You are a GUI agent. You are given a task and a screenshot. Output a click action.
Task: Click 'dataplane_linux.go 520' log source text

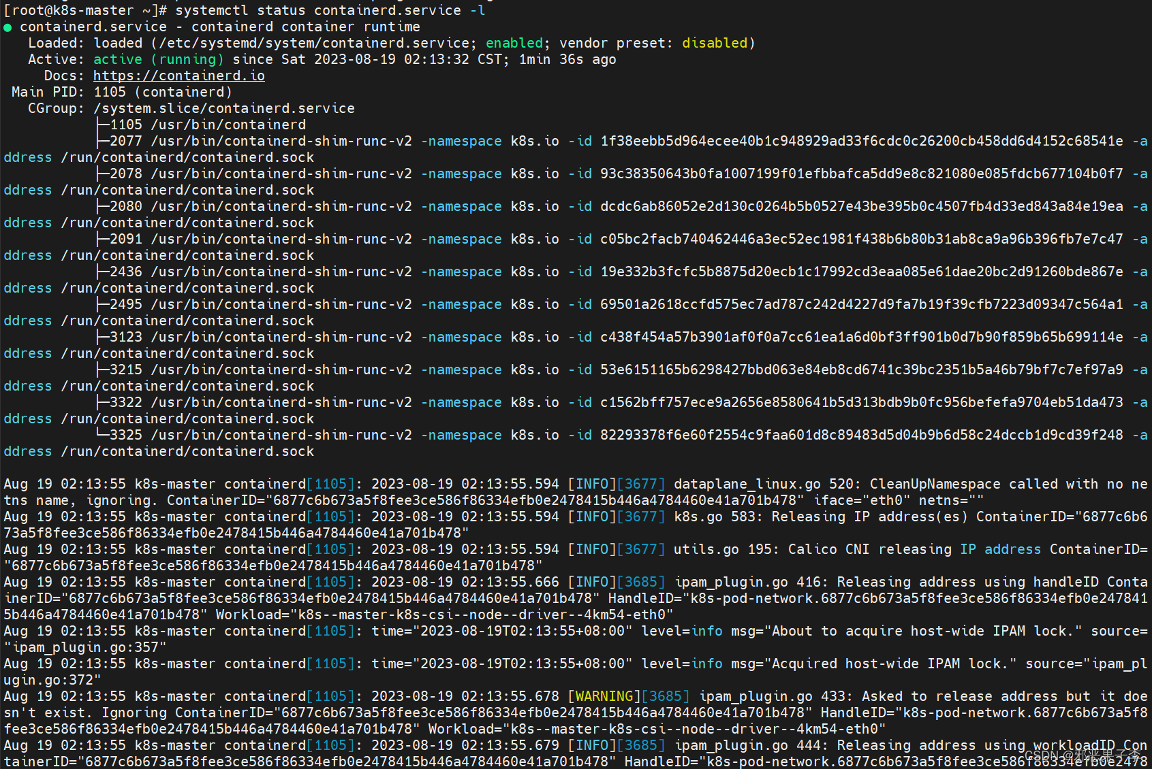[x=764, y=484]
